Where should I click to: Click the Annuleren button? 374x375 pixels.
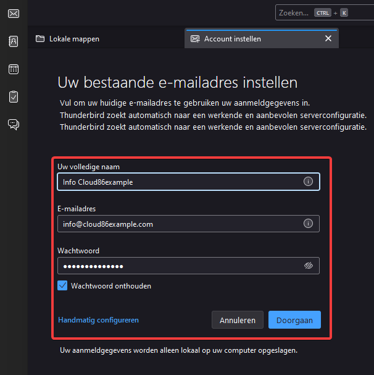coord(238,320)
